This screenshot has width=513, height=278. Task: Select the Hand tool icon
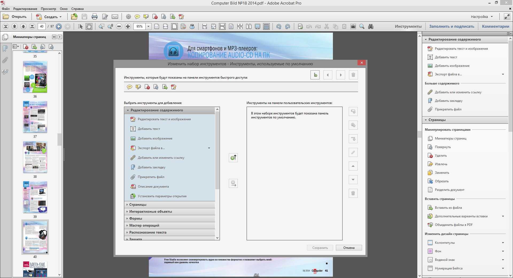(x=89, y=26)
